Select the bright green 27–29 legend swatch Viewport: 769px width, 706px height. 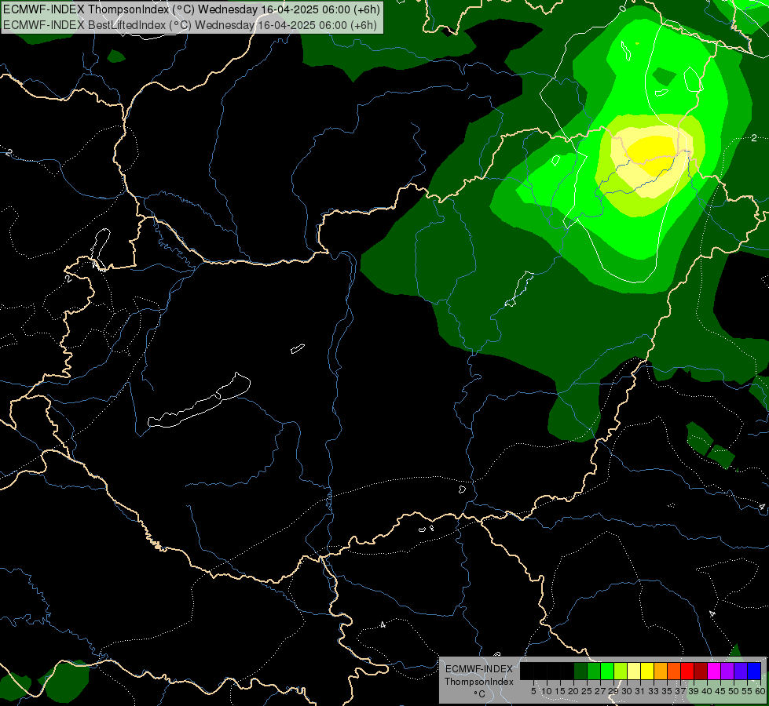tap(607, 671)
